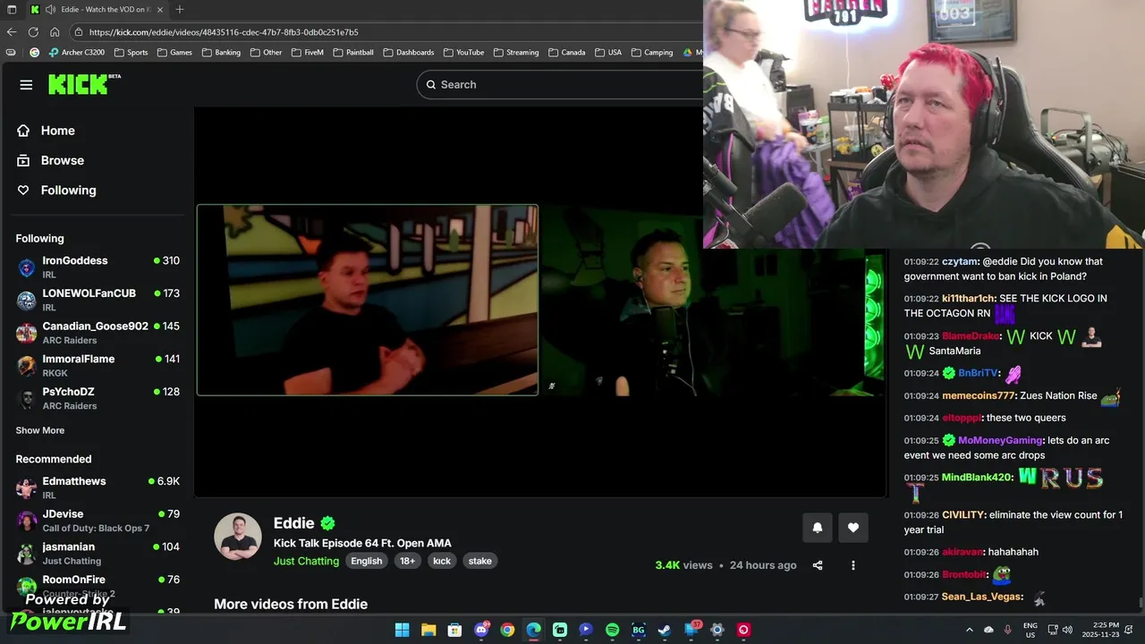This screenshot has width=1145, height=644.
Task: Open the Kick hamburger menu
Action: point(26,85)
